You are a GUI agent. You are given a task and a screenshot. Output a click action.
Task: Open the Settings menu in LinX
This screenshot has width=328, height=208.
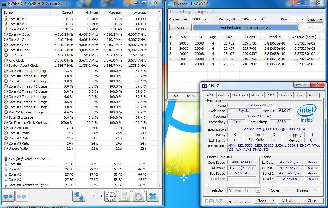coord(186,12)
